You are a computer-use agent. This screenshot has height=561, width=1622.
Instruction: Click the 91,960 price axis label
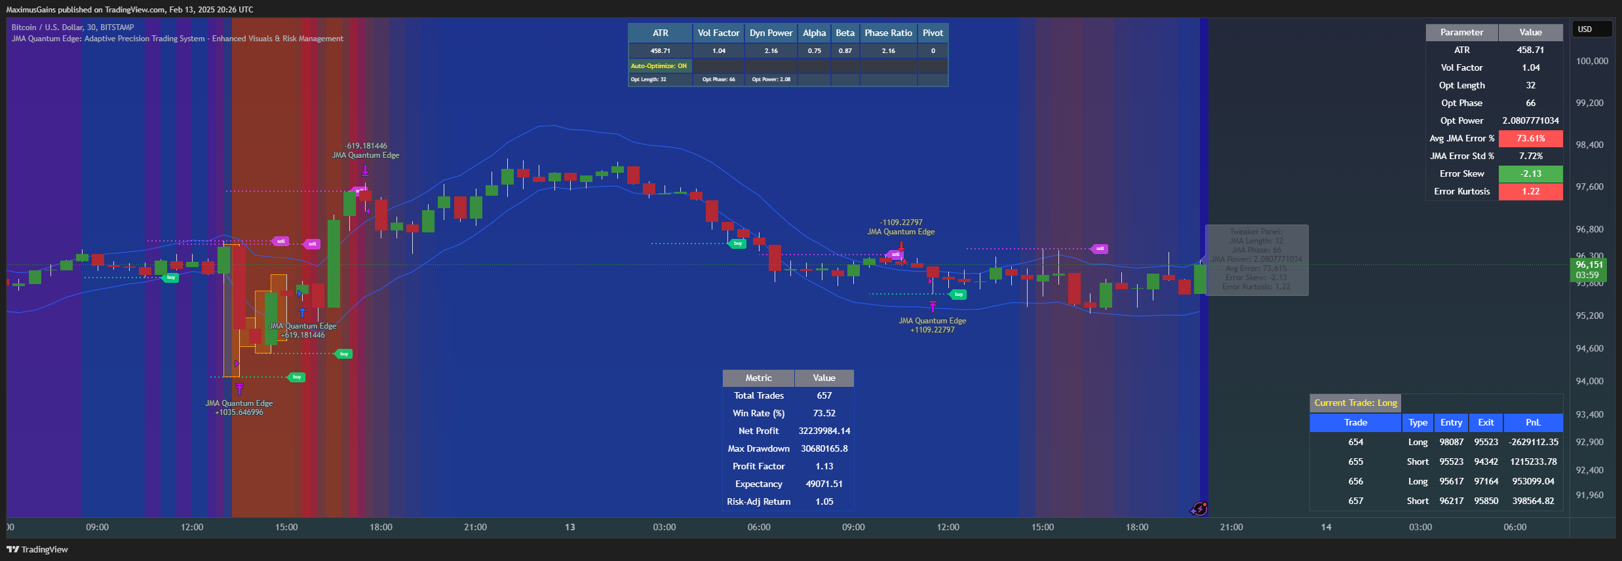click(1590, 496)
